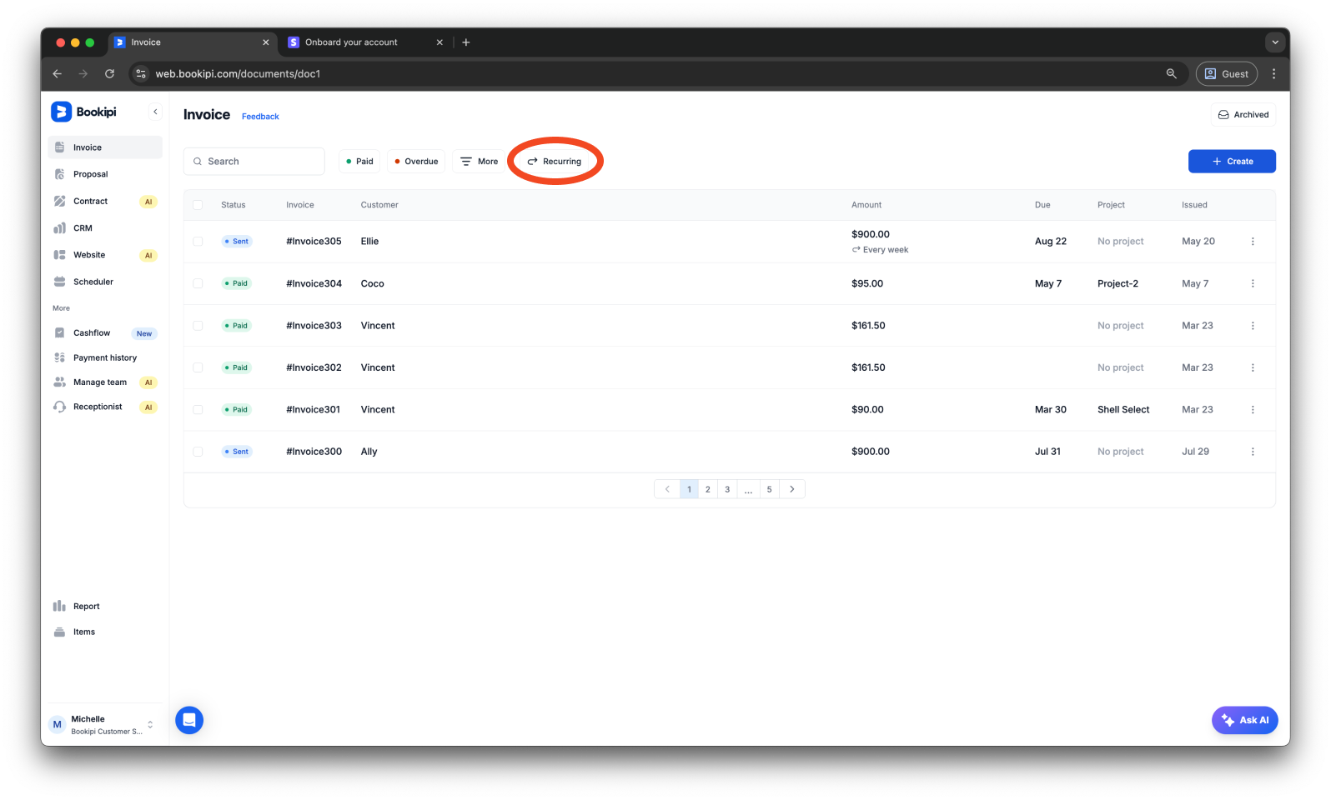Click the browser reload icon
The height and width of the screenshot is (800, 1331).
pyautogui.click(x=109, y=74)
